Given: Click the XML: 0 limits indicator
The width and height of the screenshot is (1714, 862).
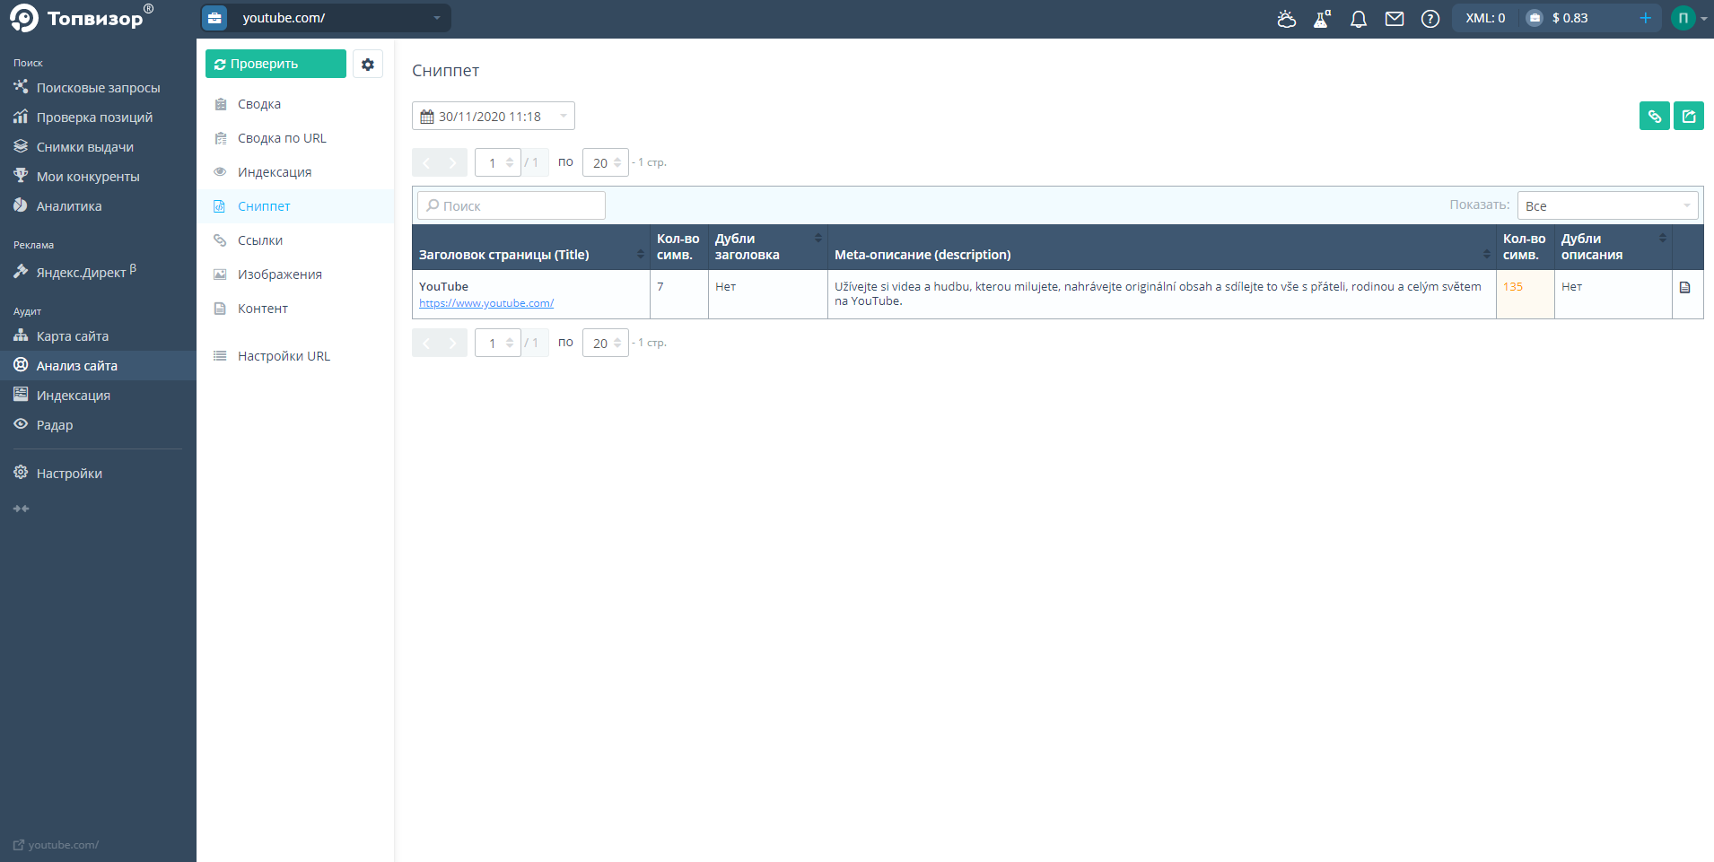Looking at the screenshot, I should (1485, 18).
